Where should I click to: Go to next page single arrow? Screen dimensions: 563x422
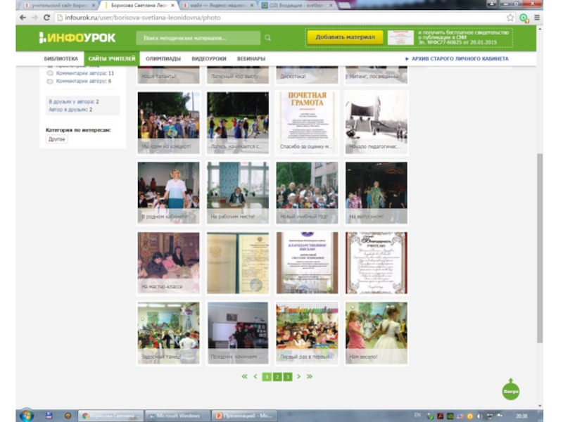298,376
